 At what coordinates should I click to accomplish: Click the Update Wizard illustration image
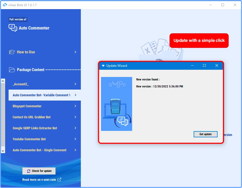tap(117, 104)
